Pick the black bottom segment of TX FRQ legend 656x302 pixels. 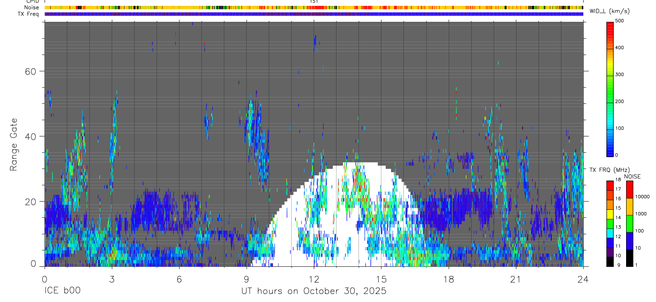(x=610, y=261)
